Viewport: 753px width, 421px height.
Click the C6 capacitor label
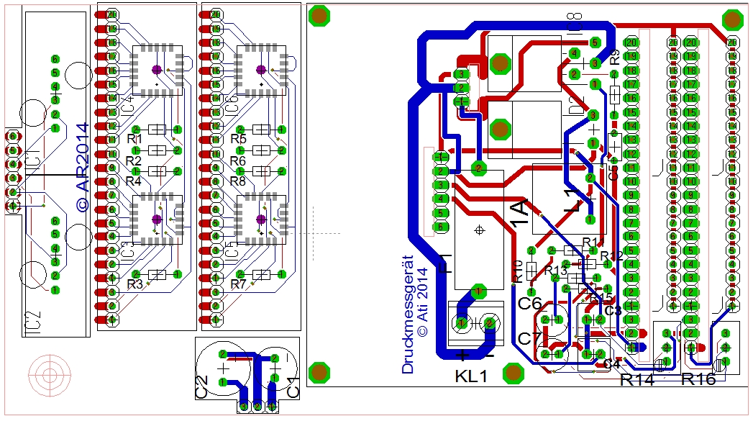[x=529, y=304]
